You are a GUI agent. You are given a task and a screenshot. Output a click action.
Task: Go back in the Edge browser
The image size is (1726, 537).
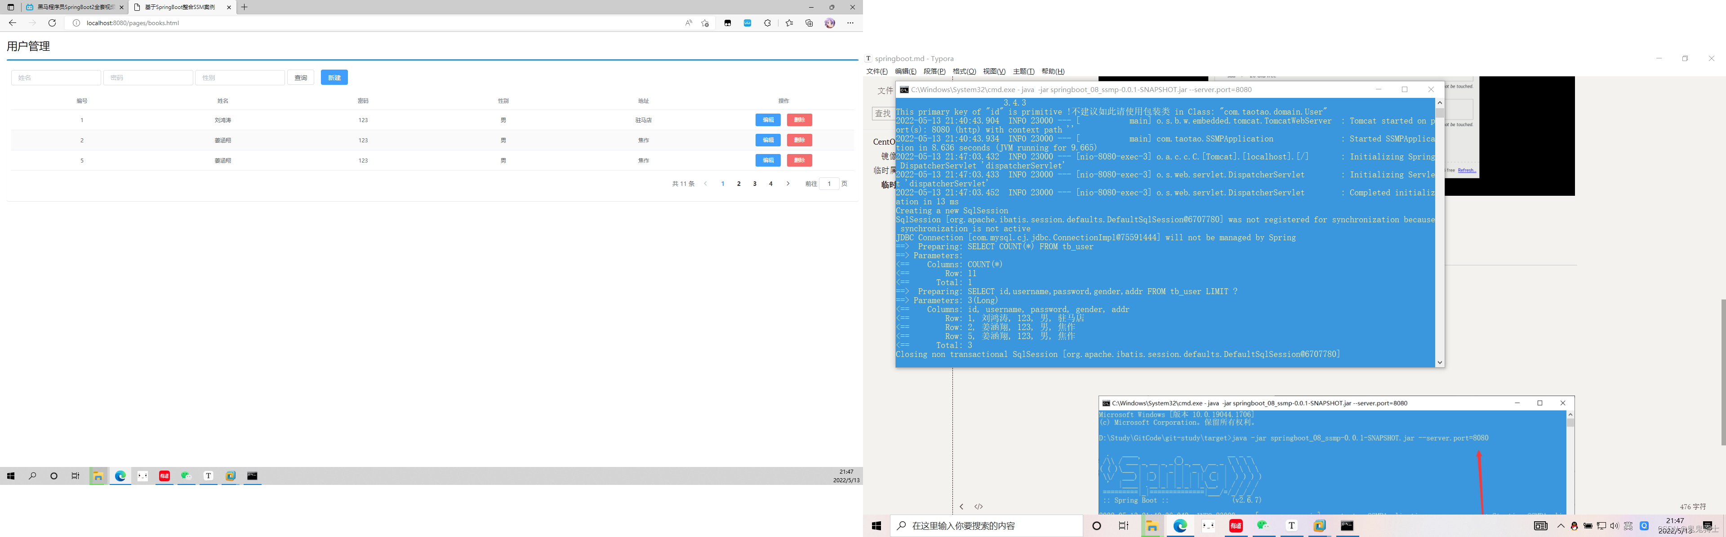click(12, 23)
